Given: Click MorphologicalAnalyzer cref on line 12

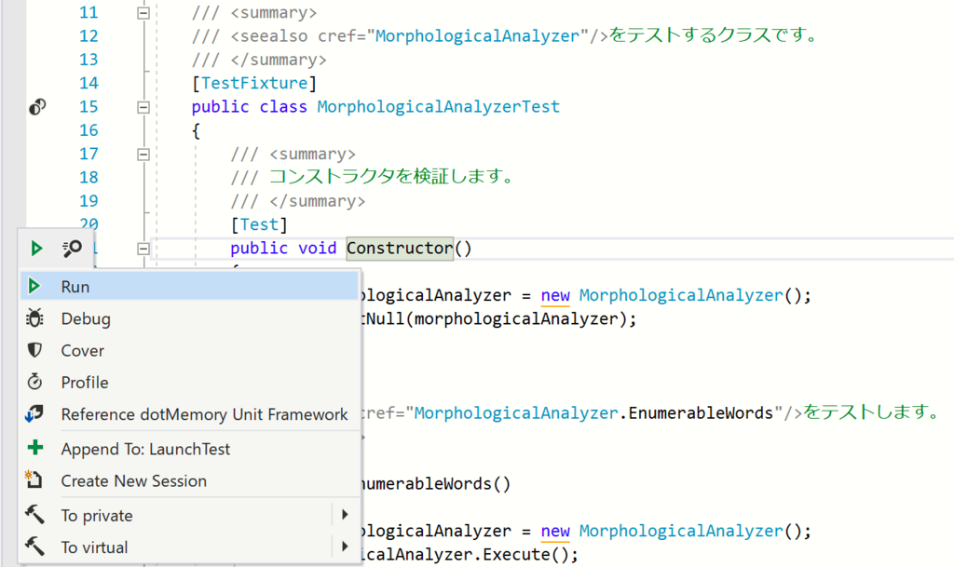Looking at the screenshot, I should [478, 36].
